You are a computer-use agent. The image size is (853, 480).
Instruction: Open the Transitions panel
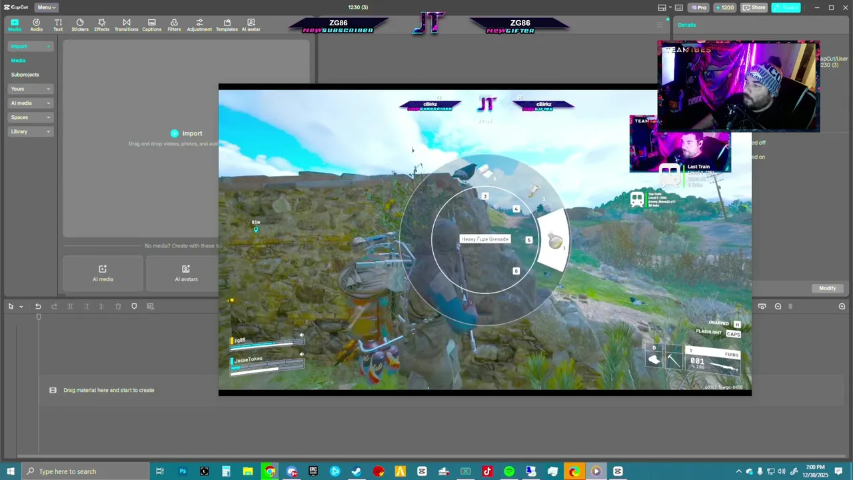[x=127, y=25]
